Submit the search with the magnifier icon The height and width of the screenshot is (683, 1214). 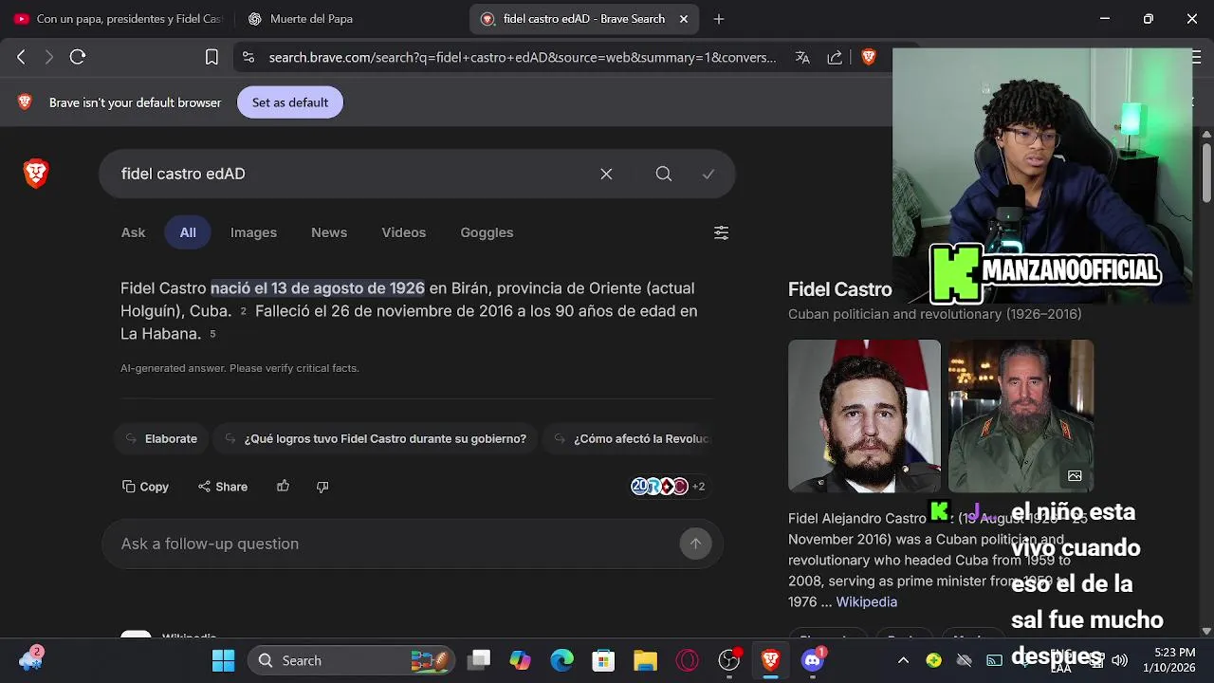pos(664,174)
